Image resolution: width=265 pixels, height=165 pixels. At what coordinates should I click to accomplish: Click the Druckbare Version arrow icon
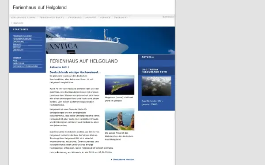point(111,159)
